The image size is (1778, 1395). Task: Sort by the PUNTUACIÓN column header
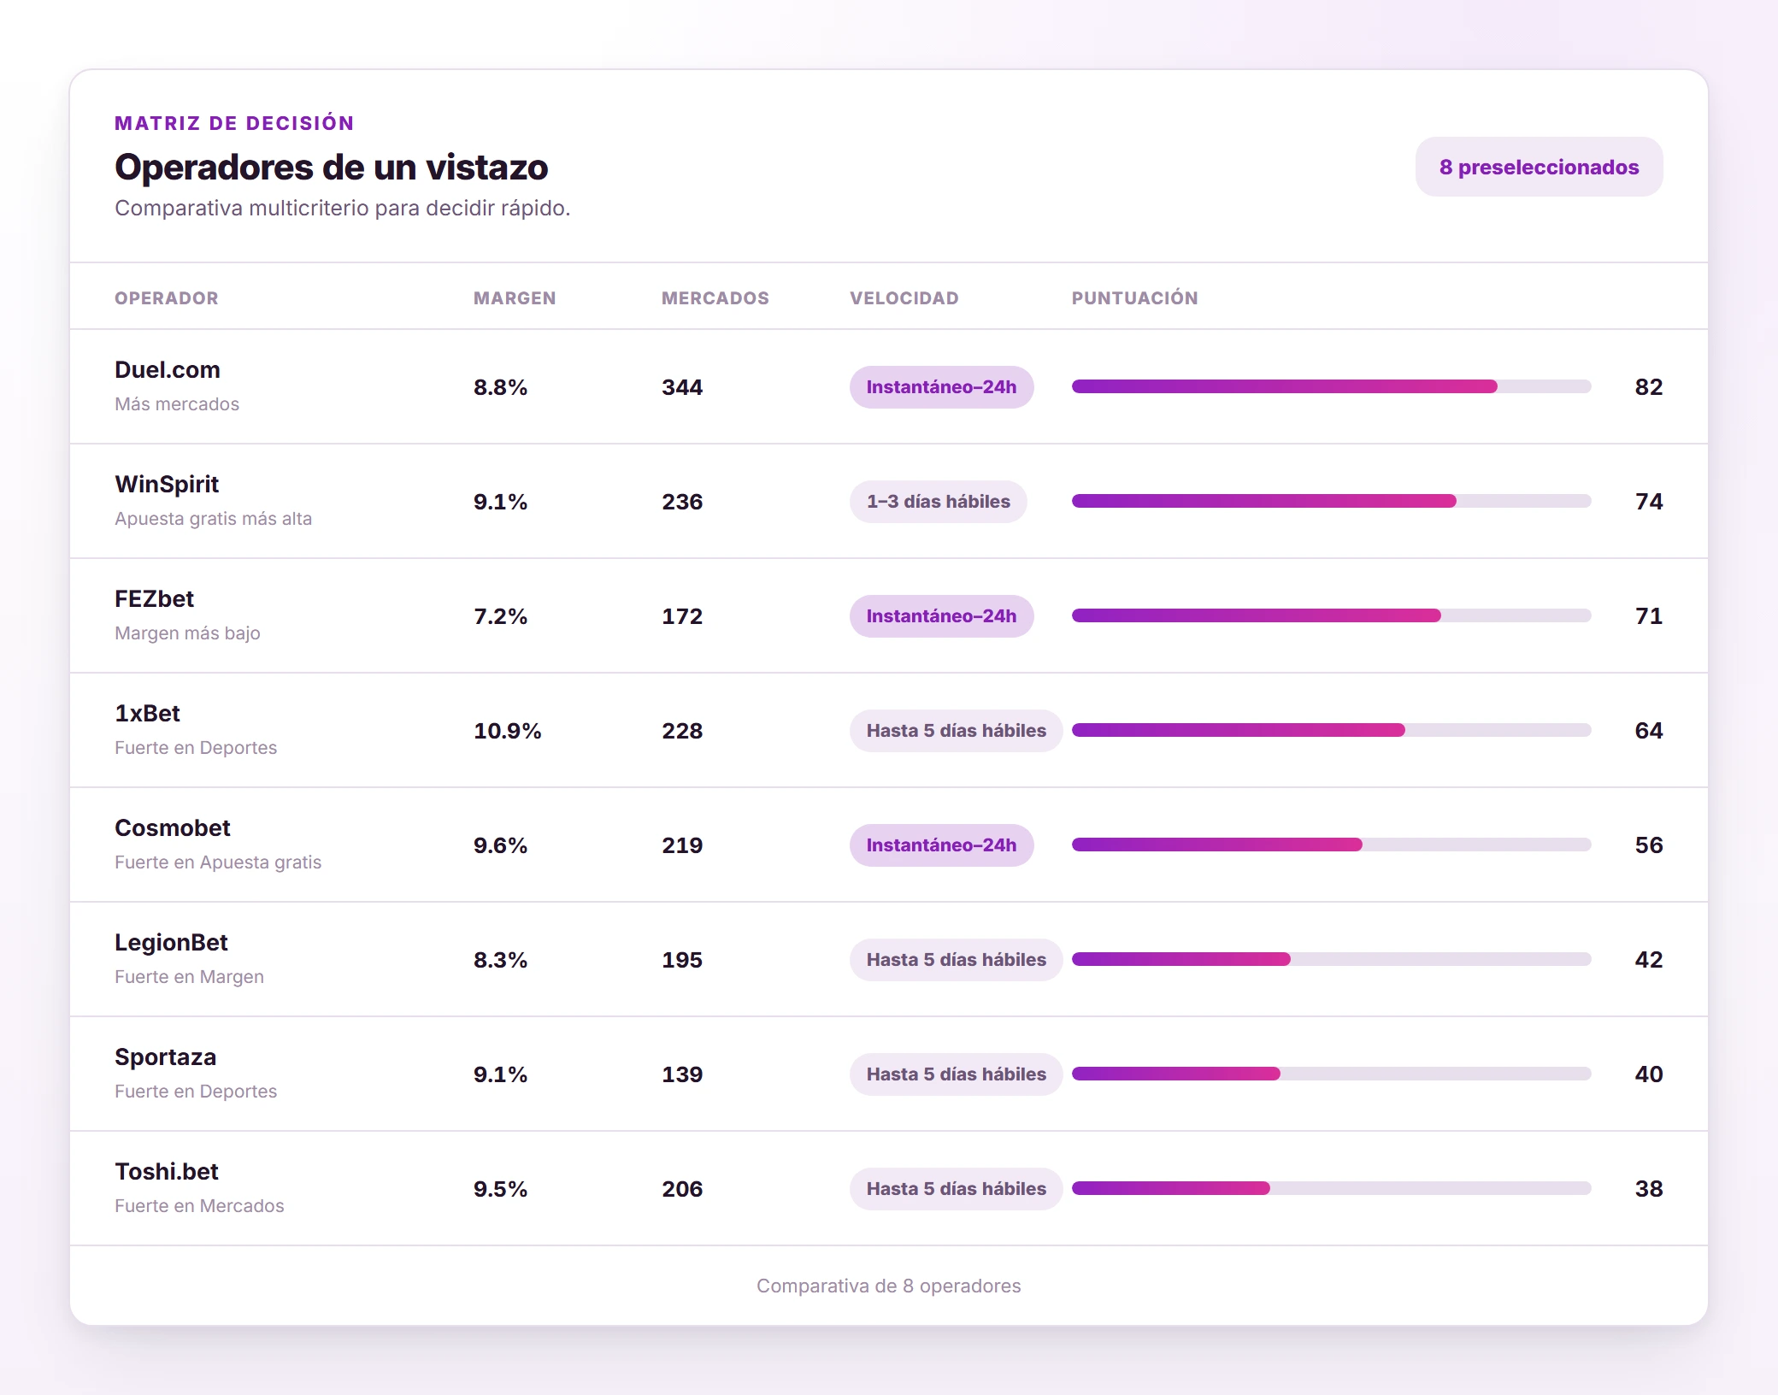(x=1135, y=298)
